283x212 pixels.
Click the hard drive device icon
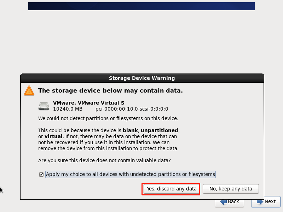(44, 106)
